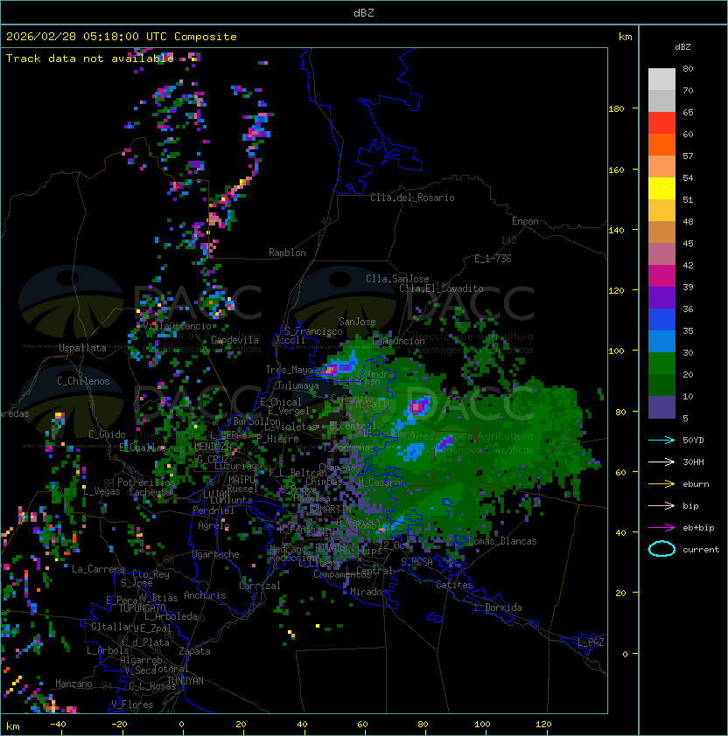Viewport: 728px width, 736px height.
Task: Click the '2026/02/28 05:18:00 UTC Composite' timestamp
Action: click(122, 37)
